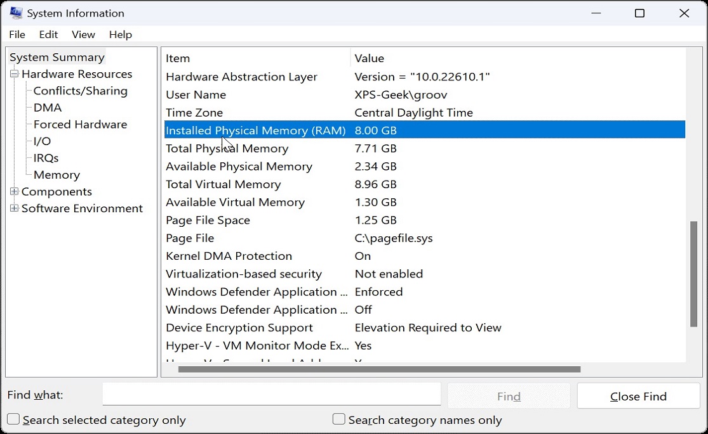Click the 8.00 GB value cell

click(x=376, y=131)
